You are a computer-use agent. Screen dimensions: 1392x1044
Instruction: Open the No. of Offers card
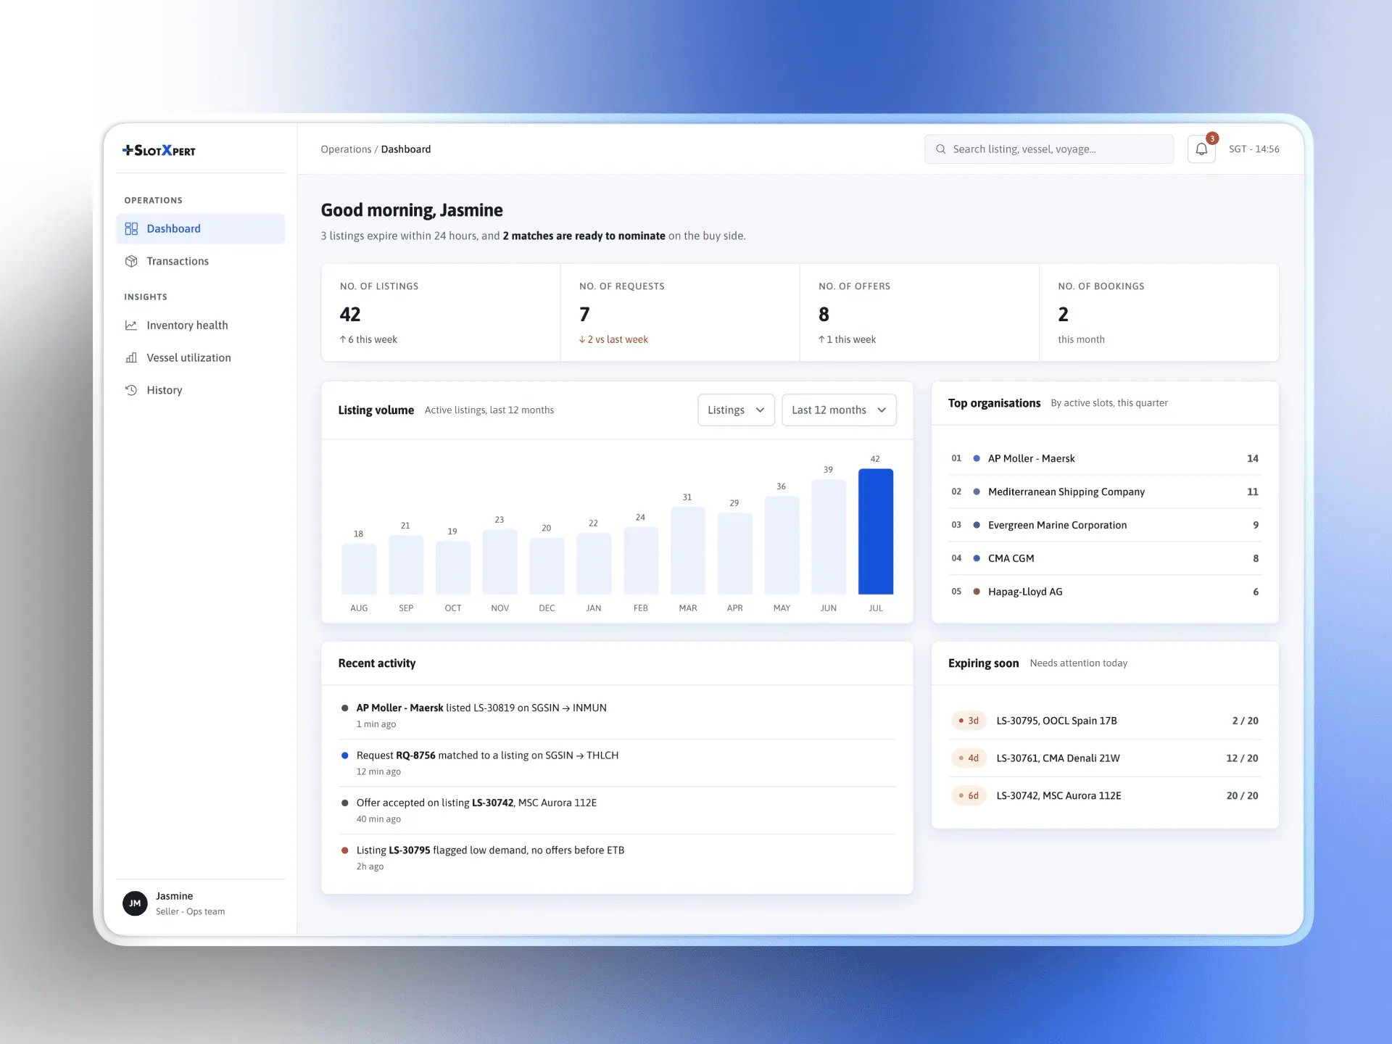click(919, 312)
